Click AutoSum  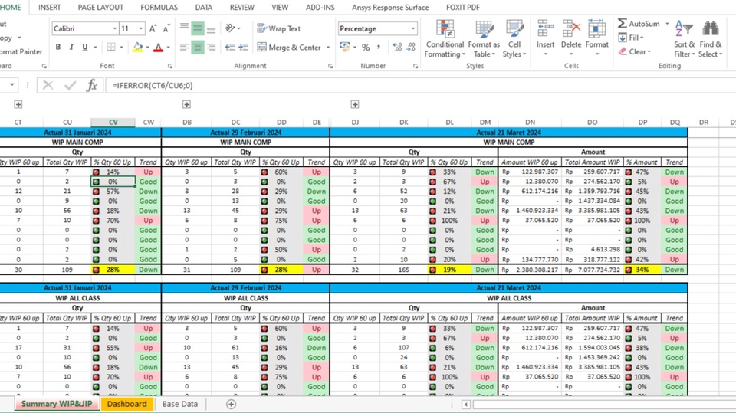pos(639,24)
